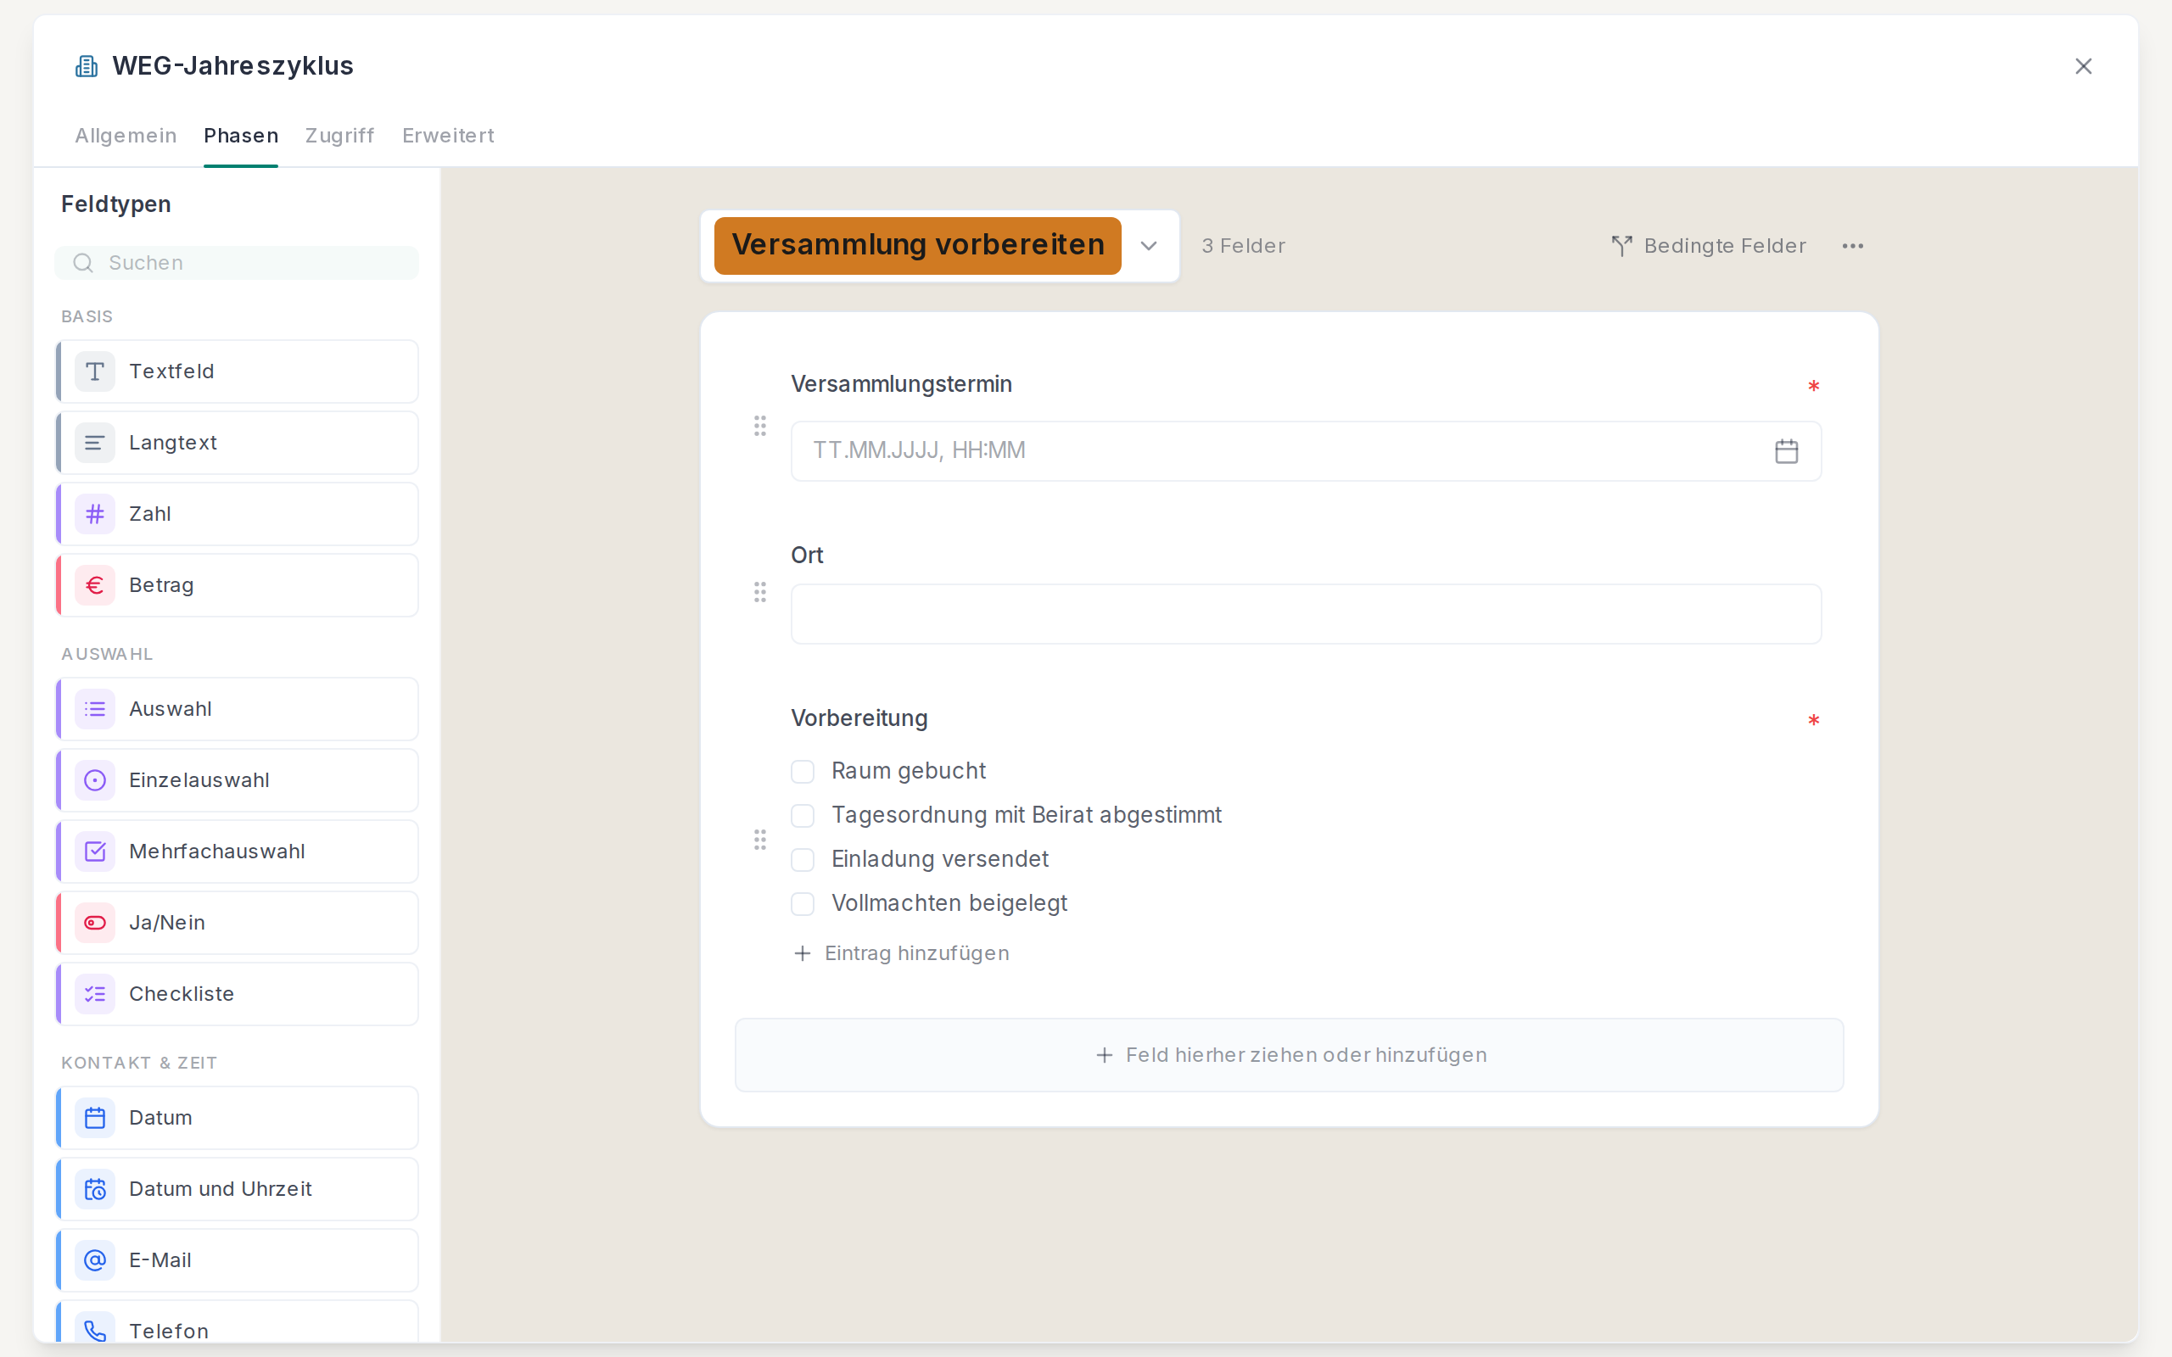Open the Erweitert tab
The width and height of the screenshot is (2172, 1357).
[x=448, y=136]
